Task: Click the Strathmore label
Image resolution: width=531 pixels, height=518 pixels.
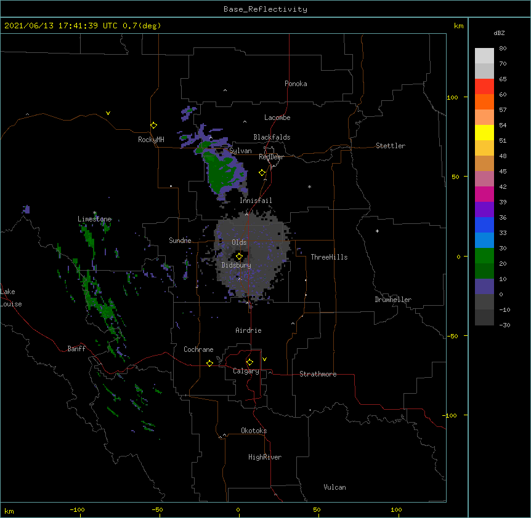Action: point(318,374)
